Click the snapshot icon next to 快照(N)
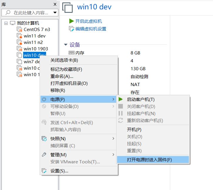This screenshot has width=213, height=190. tap(44, 139)
